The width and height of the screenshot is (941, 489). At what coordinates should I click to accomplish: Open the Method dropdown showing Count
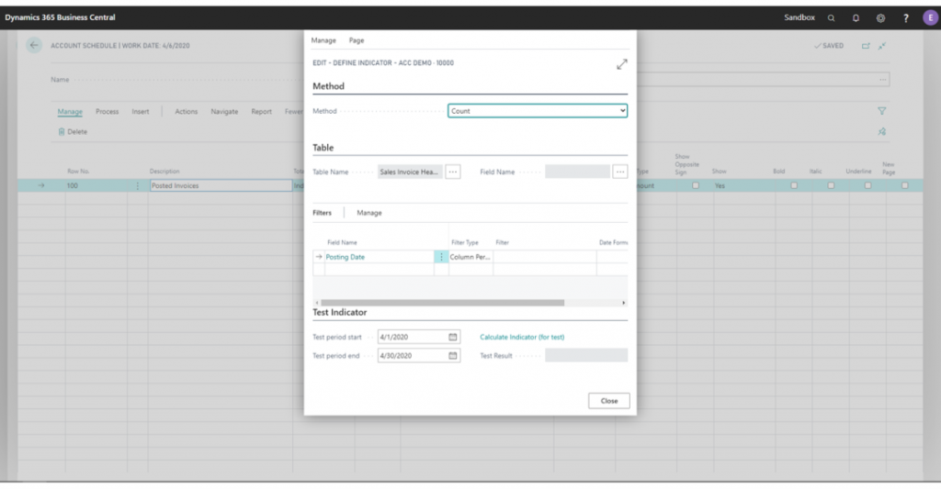pos(538,111)
